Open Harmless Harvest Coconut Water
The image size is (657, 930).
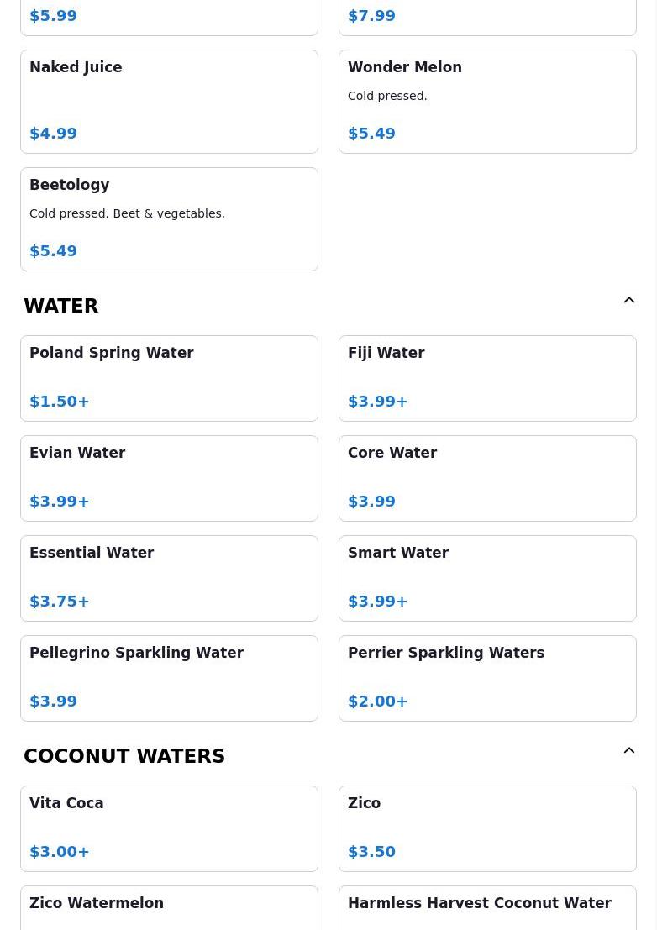pyautogui.click(x=487, y=909)
